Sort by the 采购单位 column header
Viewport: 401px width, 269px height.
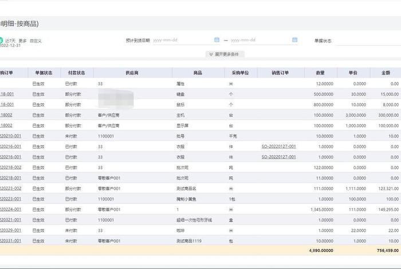tap(241, 73)
